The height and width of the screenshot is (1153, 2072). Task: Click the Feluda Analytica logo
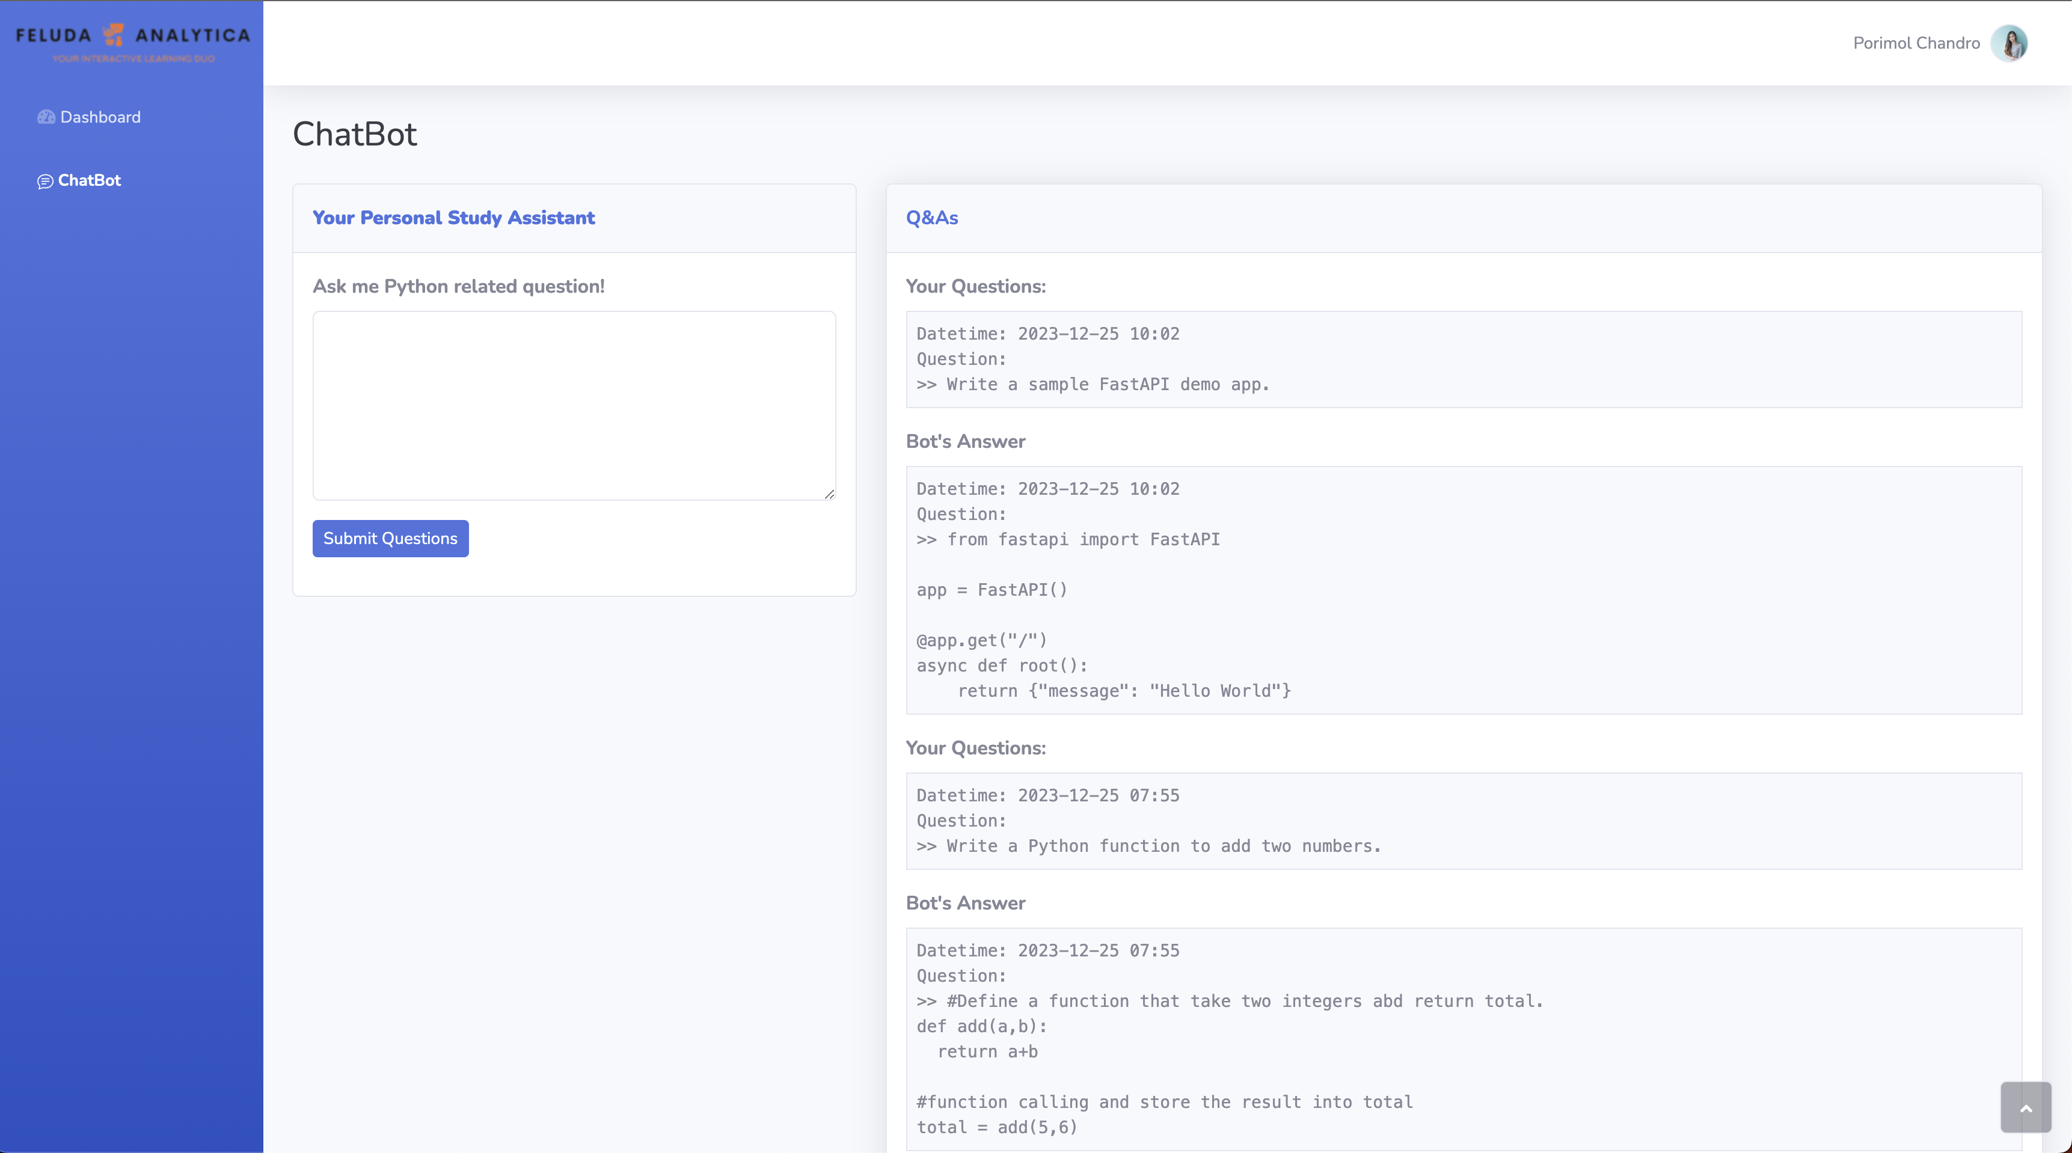pyautogui.click(x=132, y=42)
